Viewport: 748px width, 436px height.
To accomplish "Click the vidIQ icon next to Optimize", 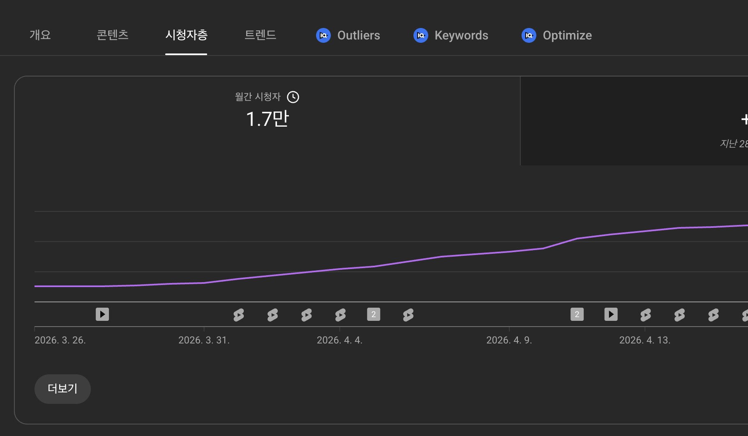I will pos(529,35).
